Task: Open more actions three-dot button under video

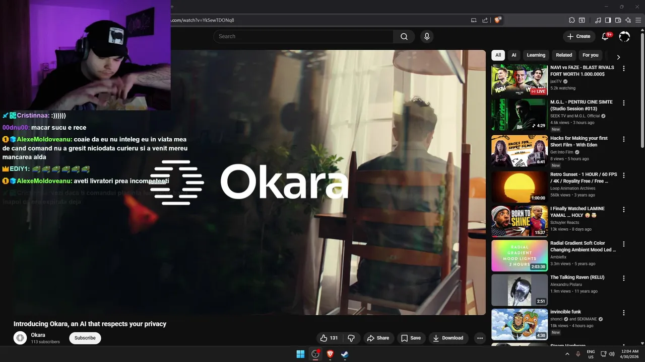Action: tap(480, 338)
